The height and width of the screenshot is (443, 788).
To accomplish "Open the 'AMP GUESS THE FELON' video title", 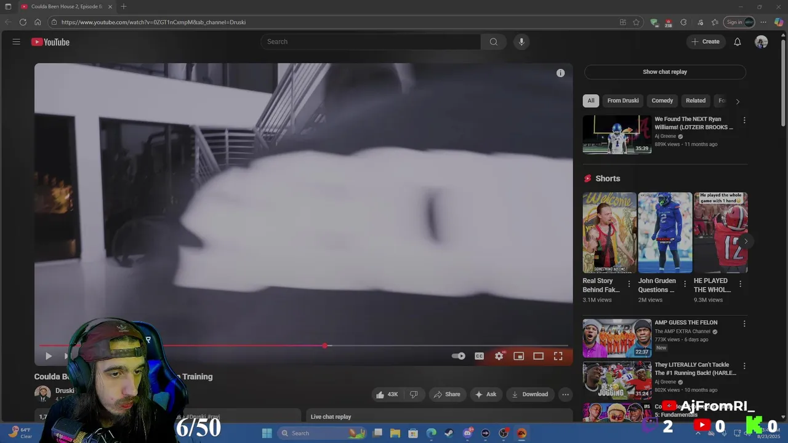I will tap(686, 322).
